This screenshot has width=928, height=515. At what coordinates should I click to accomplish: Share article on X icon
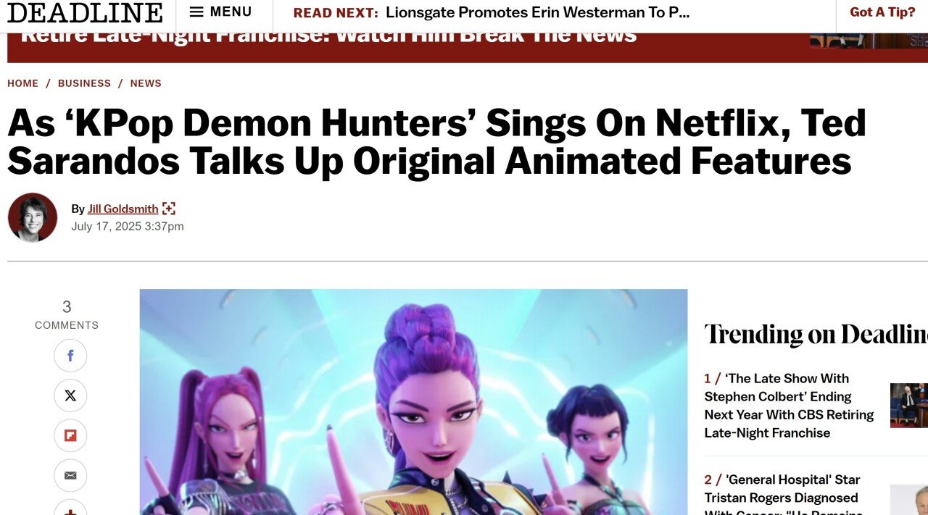pyautogui.click(x=70, y=395)
